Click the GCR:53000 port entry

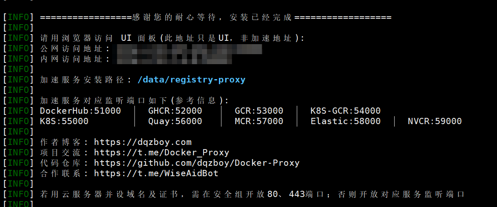click(259, 111)
